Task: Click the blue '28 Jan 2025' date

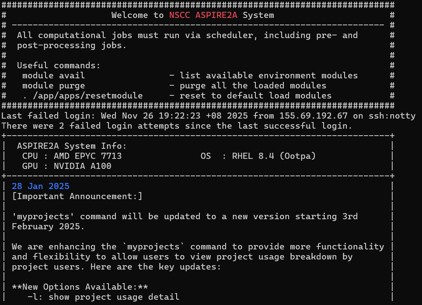Action: pyautogui.click(x=40, y=186)
